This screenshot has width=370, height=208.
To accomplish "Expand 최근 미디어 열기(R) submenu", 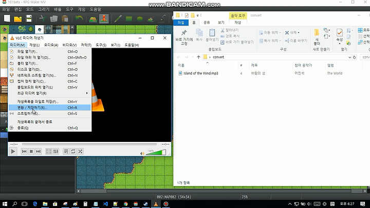I will tap(50, 93).
